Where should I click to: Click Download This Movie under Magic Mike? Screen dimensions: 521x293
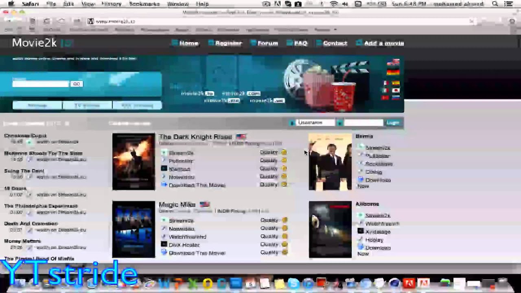(x=197, y=253)
